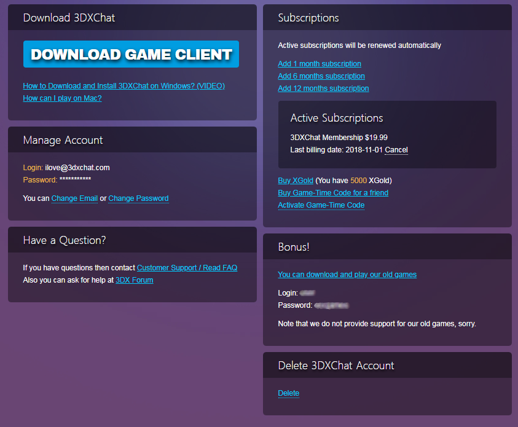The height and width of the screenshot is (427, 518).
Task: Click the blurred Bonus login value
Action: coord(308,293)
